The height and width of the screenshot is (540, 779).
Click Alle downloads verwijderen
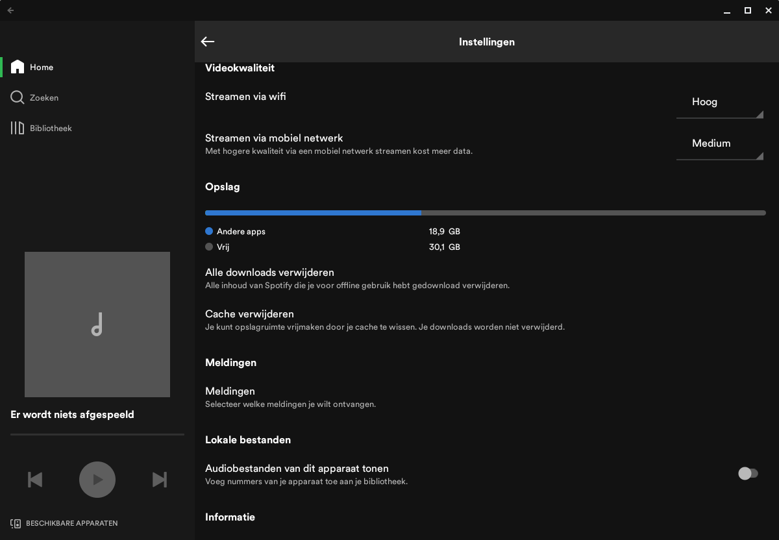point(486,278)
